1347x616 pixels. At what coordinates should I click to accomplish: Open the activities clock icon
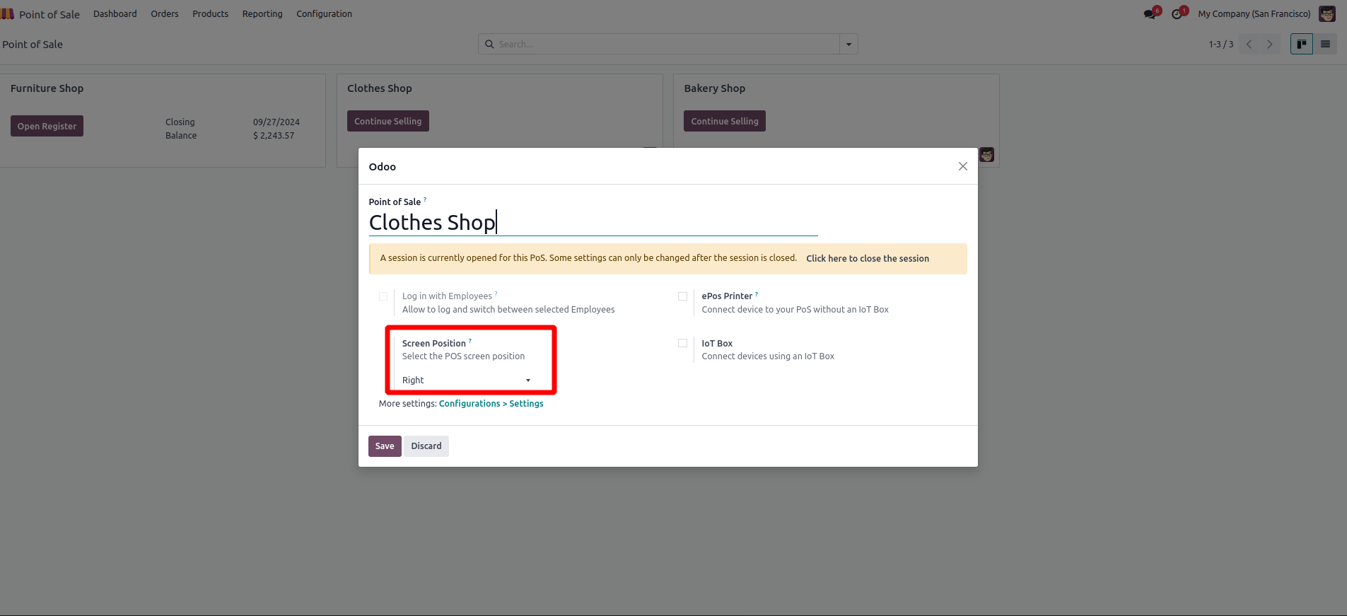pyautogui.click(x=1177, y=14)
